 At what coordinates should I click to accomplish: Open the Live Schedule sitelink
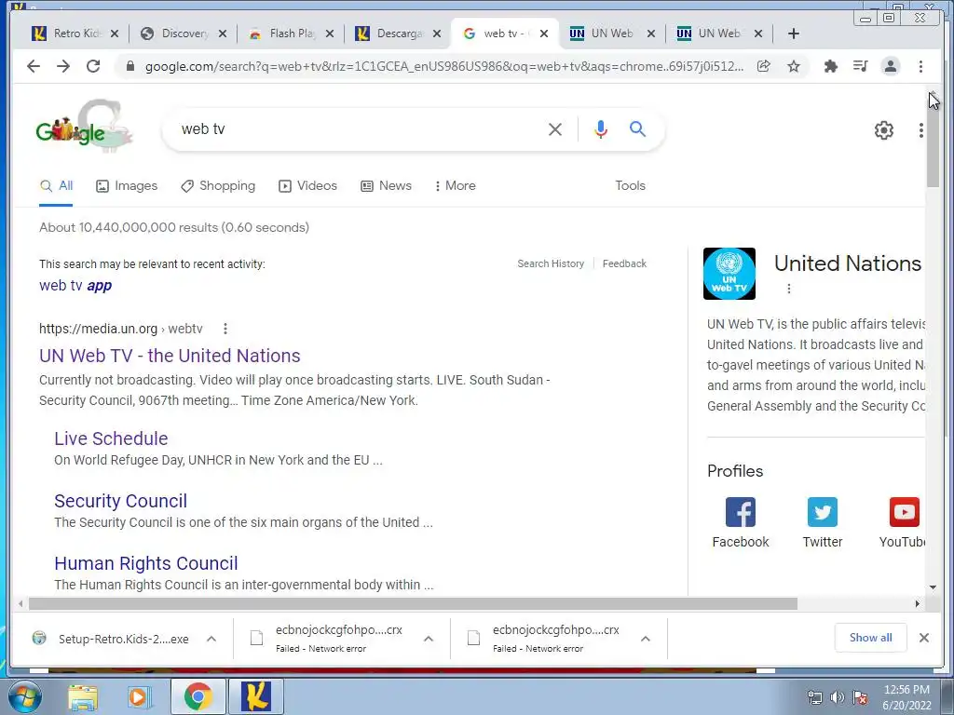111,438
